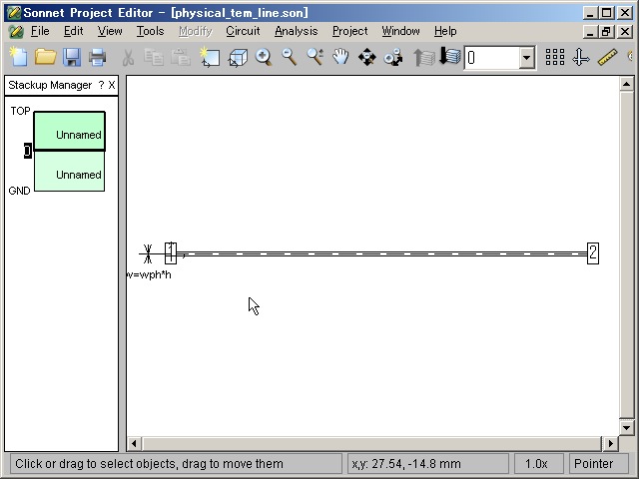Open the Analysis menu
This screenshot has width=639, height=479.
pyautogui.click(x=296, y=31)
